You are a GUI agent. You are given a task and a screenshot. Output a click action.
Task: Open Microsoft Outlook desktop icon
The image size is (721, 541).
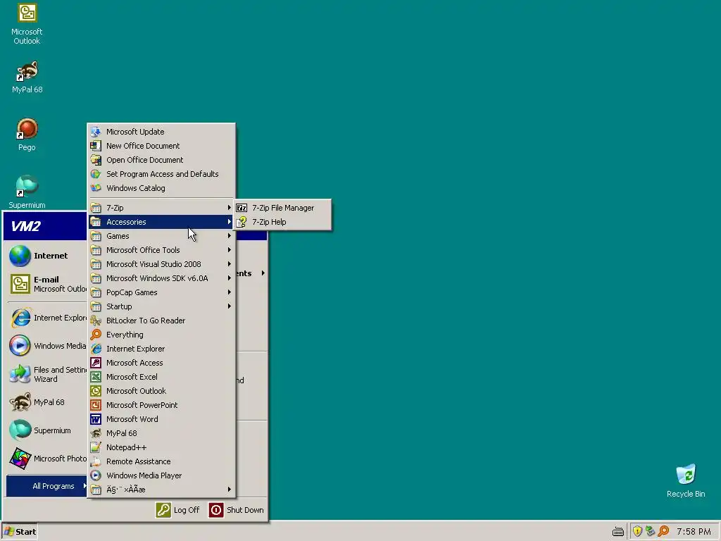click(27, 24)
